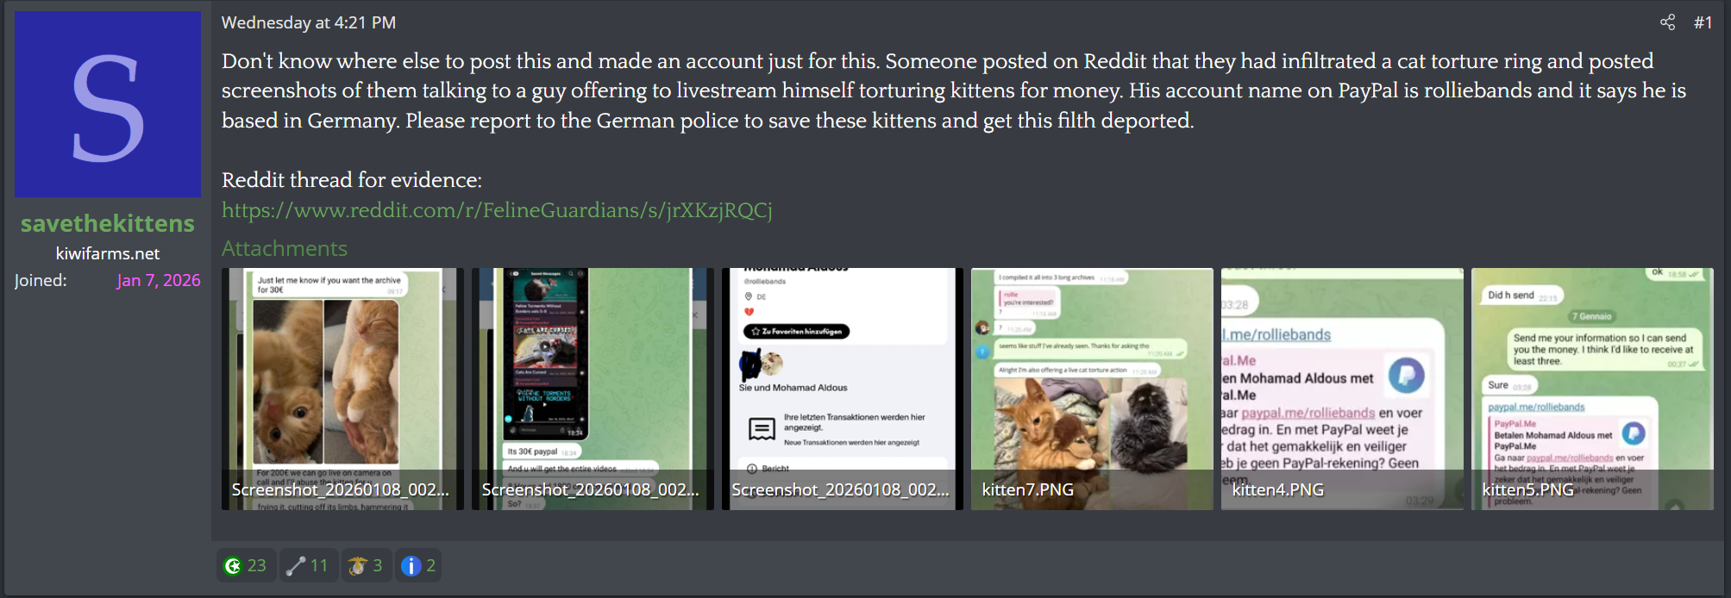Open the third Screenshot attachment showing PayPal profile
The width and height of the screenshot is (1731, 598).
843,389
